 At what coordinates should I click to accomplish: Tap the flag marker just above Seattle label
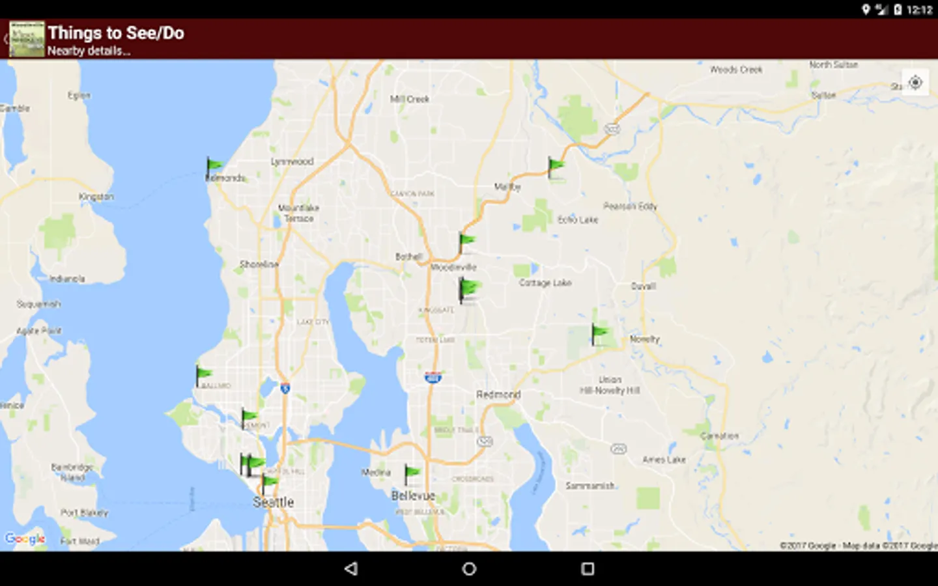269,484
